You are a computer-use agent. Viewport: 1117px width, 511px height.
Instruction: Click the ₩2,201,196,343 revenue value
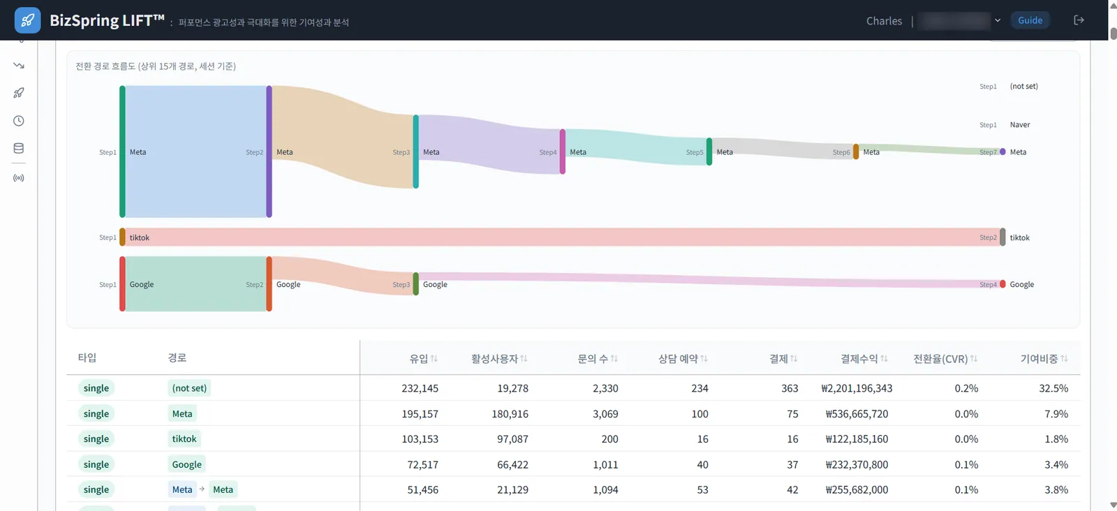(857, 388)
